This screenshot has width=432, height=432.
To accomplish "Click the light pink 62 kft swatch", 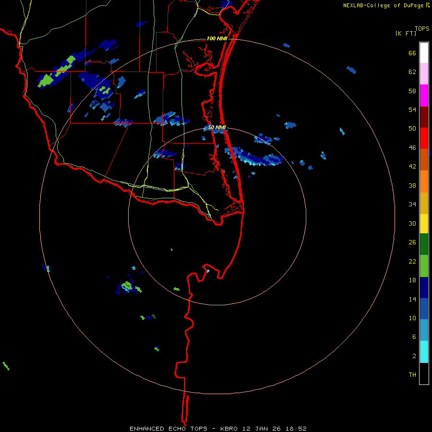I will (x=424, y=74).
